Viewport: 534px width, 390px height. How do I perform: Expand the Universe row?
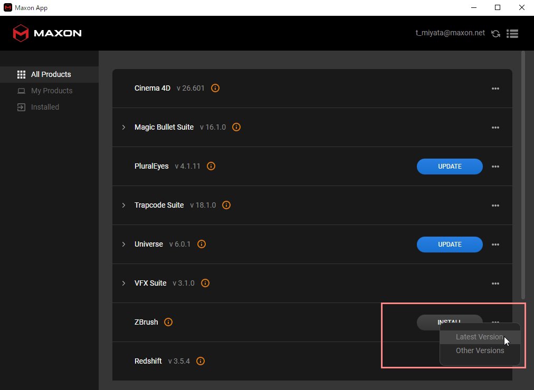123,244
